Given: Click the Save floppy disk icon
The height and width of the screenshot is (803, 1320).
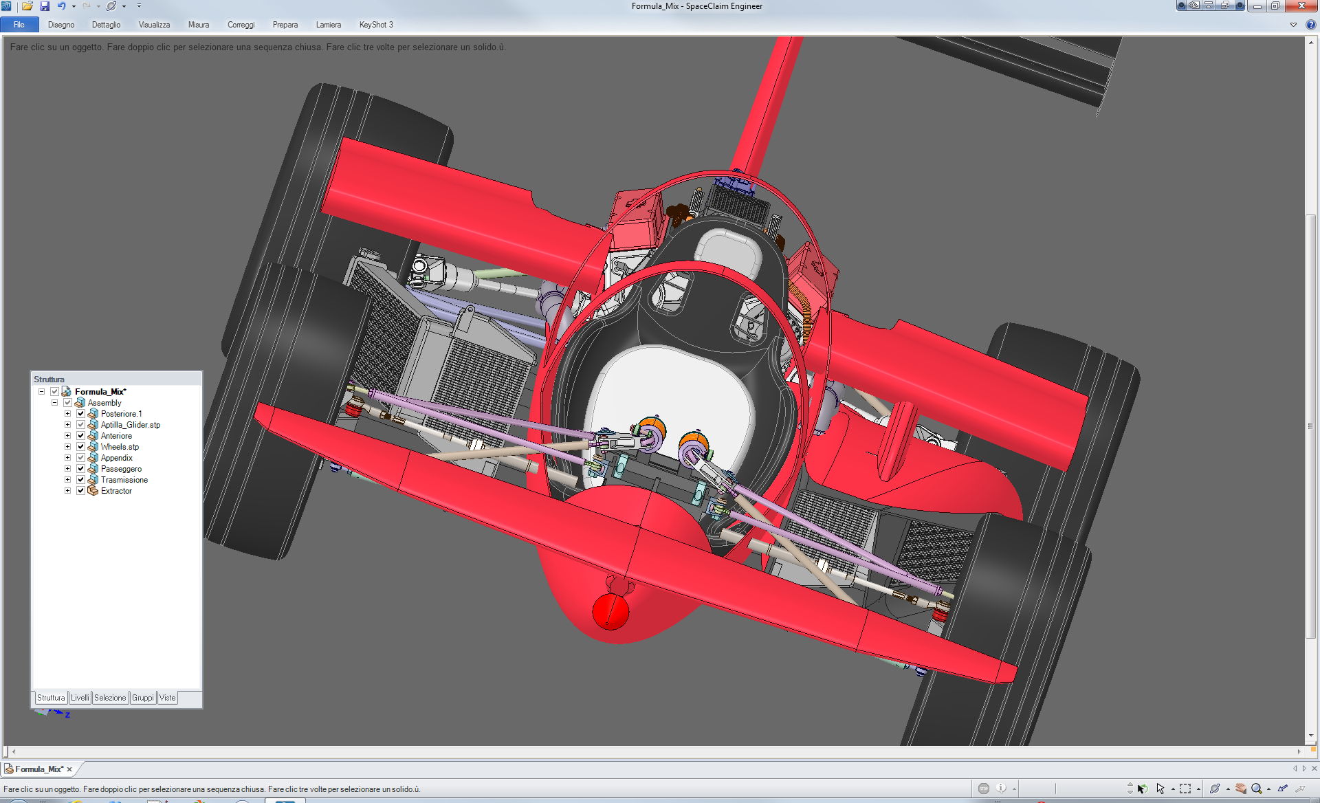Looking at the screenshot, I should click(45, 6).
